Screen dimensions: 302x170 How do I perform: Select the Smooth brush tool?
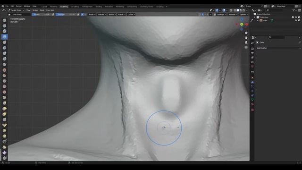click(4, 70)
